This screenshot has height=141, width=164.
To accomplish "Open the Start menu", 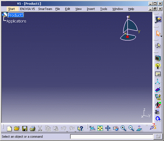I will tap(11, 9).
